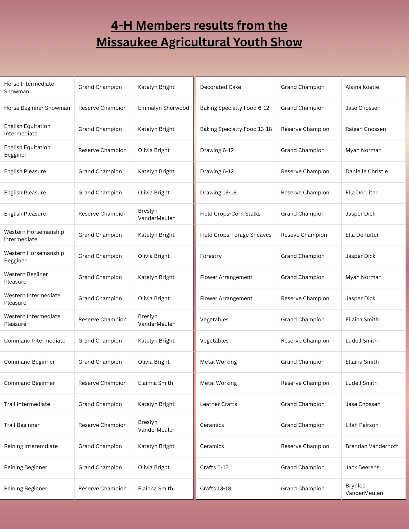Click 'Western Horsemanship Begginer' event cell
This screenshot has height=529, width=409.
pyautogui.click(x=37, y=257)
